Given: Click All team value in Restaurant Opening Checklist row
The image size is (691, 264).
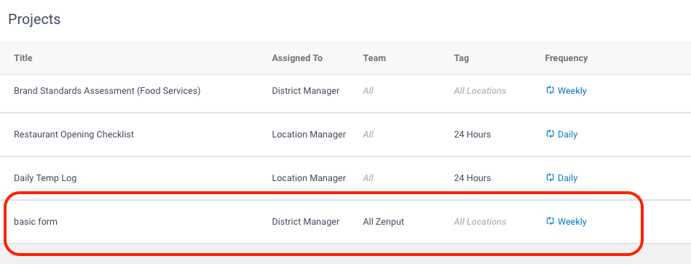Looking at the screenshot, I should pos(368,135).
